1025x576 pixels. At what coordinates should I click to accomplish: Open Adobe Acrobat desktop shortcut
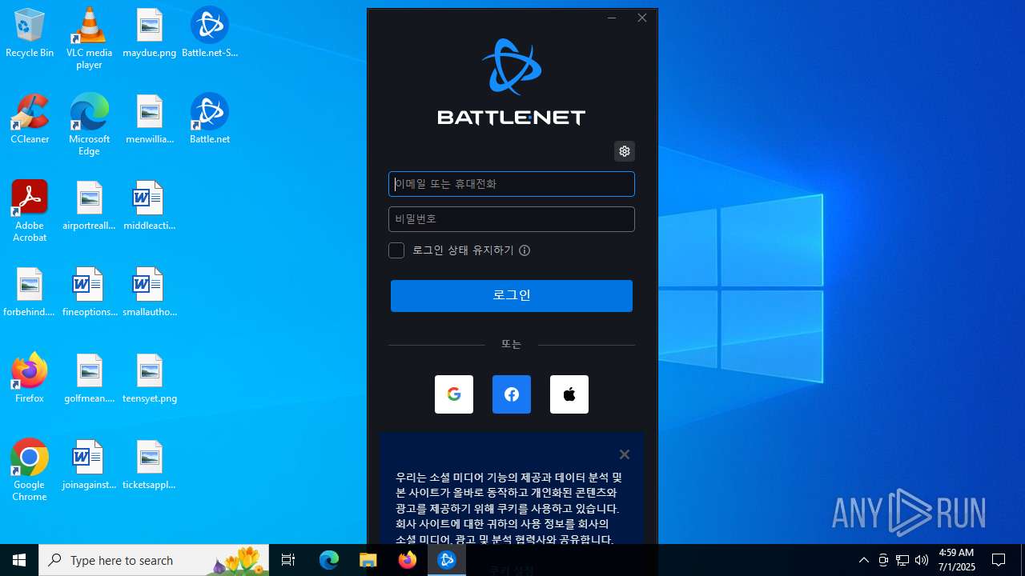(30, 211)
